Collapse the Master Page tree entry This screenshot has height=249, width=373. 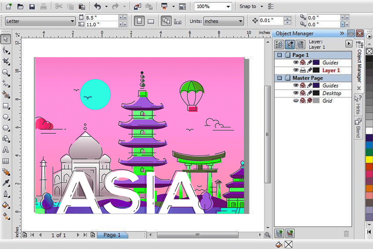pyautogui.click(x=280, y=77)
